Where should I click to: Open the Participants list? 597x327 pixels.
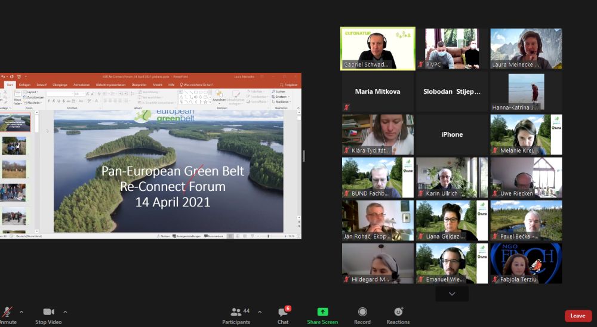point(236,316)
